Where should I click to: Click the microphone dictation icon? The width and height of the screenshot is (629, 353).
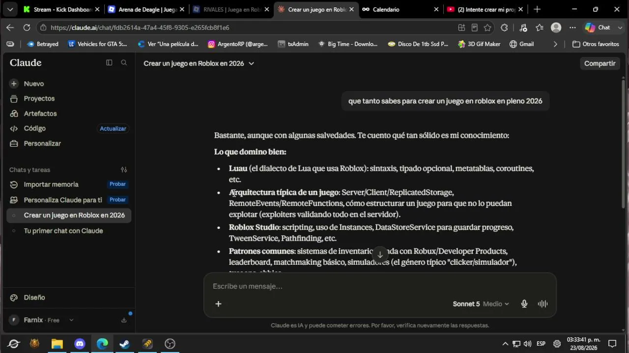tap(524, 304)
